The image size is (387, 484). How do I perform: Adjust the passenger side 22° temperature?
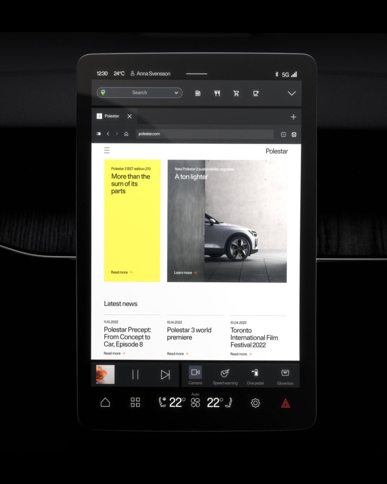point(214,403)
